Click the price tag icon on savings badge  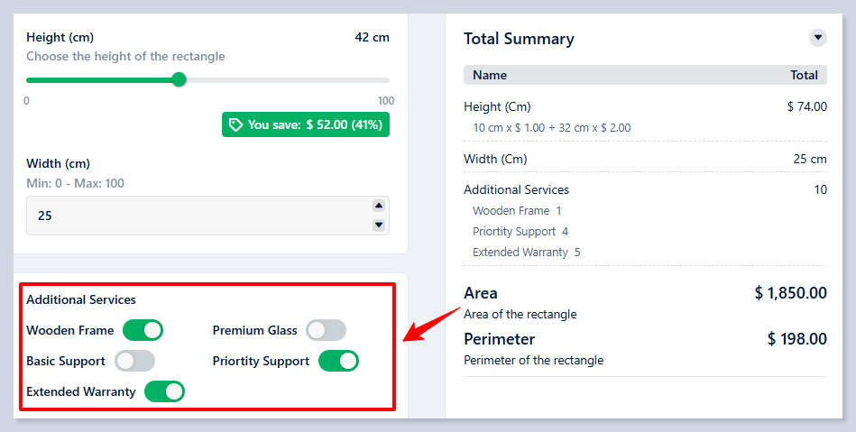point(235,124)
